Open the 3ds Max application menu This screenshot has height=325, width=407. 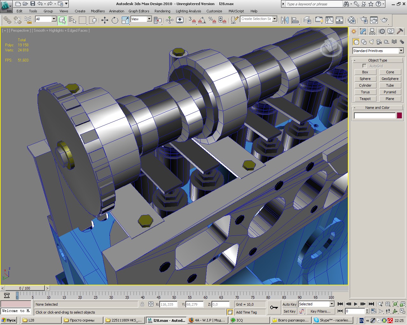coord(6,6)
